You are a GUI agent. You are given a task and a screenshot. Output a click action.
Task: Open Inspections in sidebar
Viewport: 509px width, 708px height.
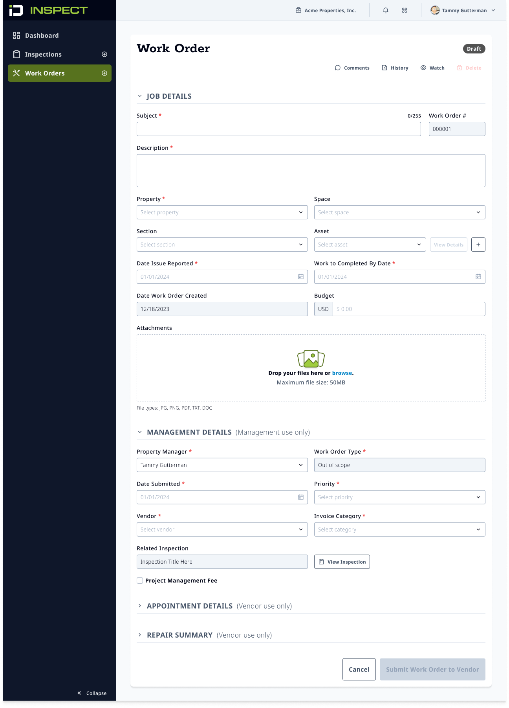tap(60, 54)
